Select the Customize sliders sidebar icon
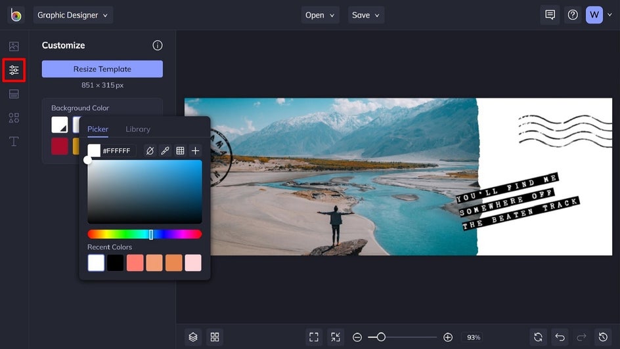This screenshot has height=349, width=620. coord(14,70)
